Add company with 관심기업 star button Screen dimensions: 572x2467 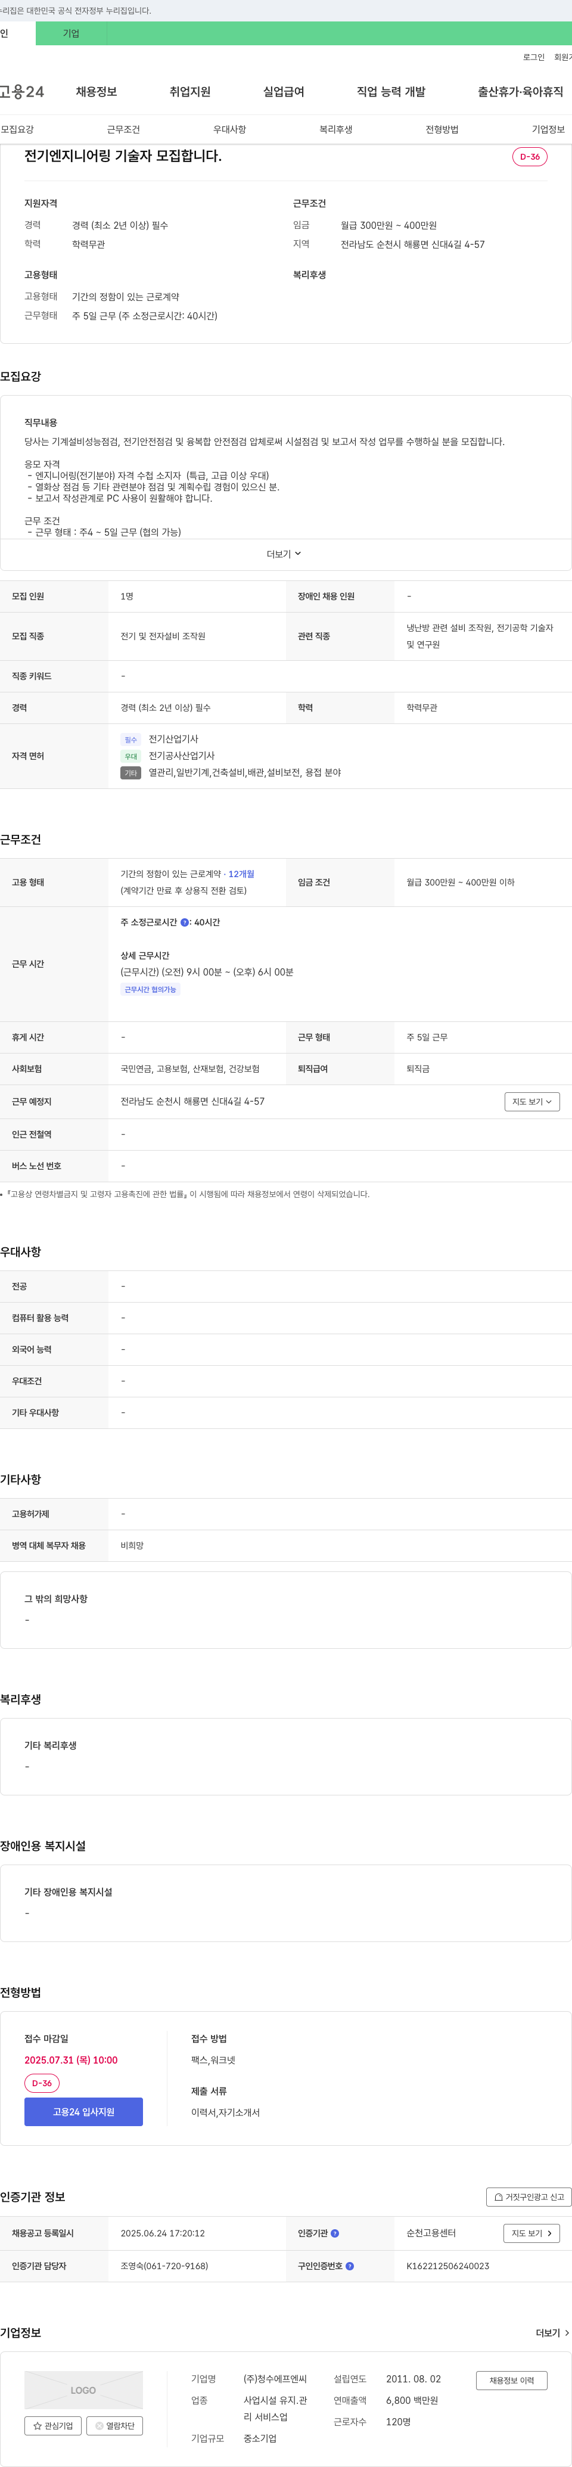coord(52,2426)
